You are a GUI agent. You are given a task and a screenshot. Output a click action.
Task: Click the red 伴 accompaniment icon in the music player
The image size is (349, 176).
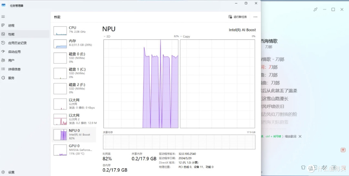[x=343, y=150]
